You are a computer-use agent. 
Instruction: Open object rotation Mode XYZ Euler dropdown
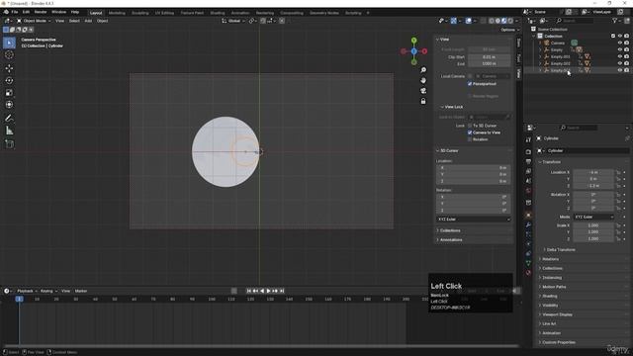click(593, 217)
